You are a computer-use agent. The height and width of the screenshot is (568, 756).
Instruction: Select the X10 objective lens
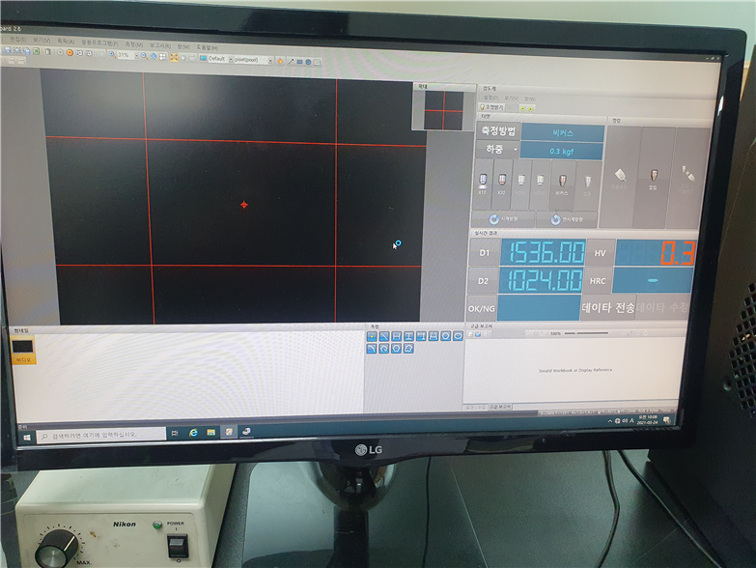[483, 184]
